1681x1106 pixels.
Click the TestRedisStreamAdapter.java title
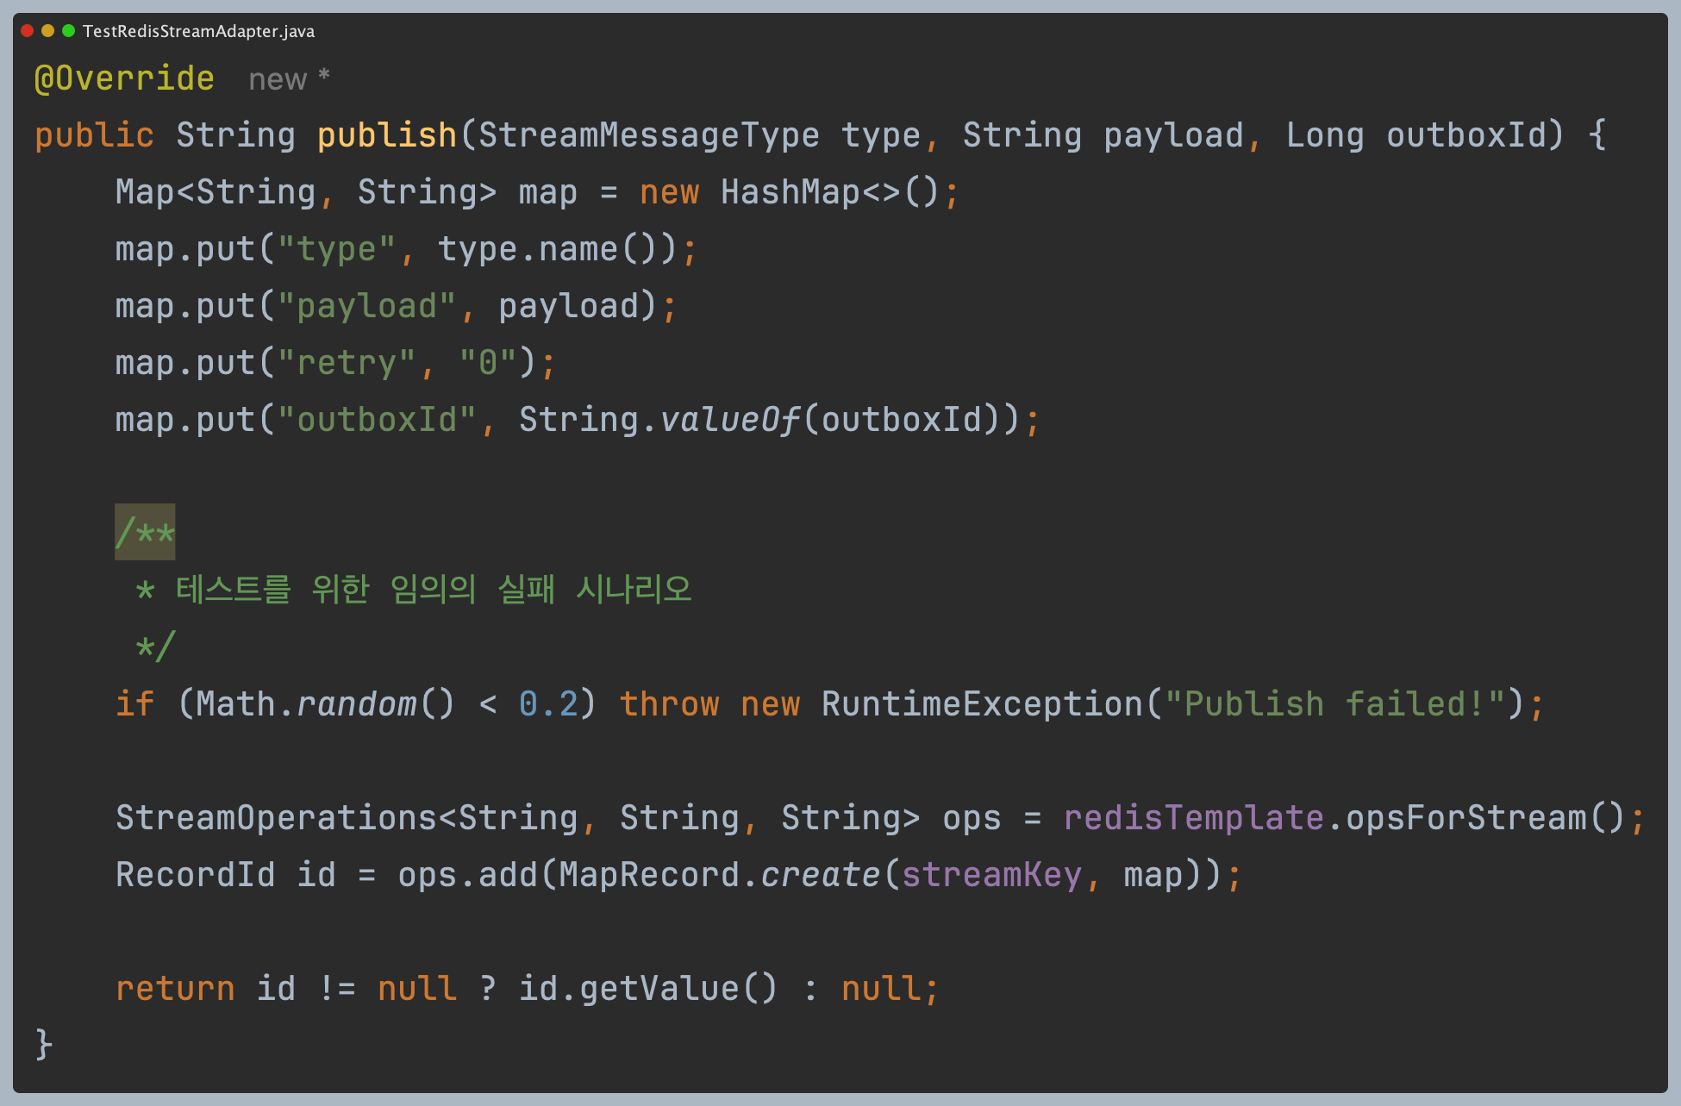(198, 32)
